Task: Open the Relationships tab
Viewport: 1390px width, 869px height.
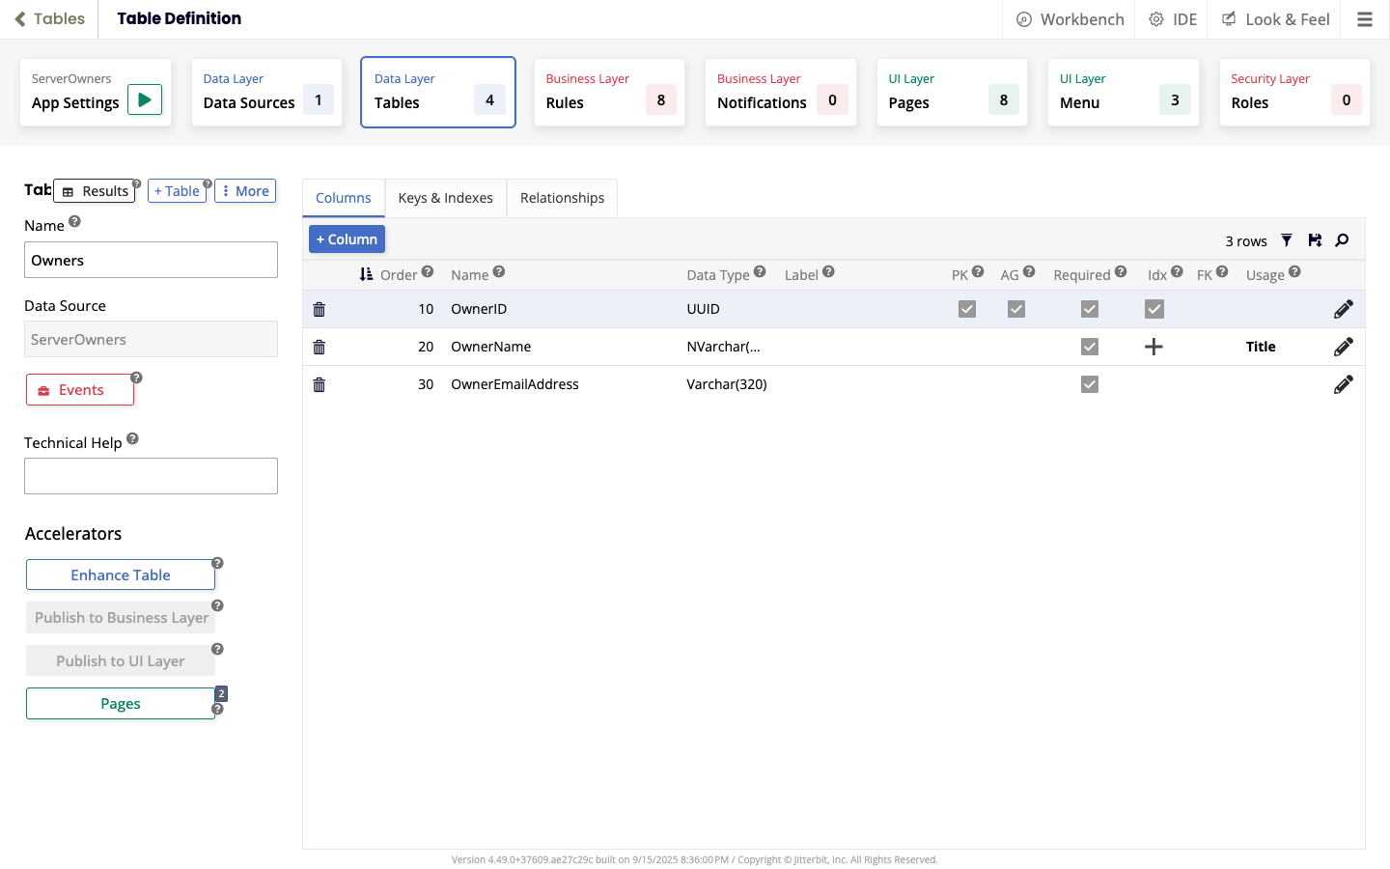Action: click(x=562, y=198)
